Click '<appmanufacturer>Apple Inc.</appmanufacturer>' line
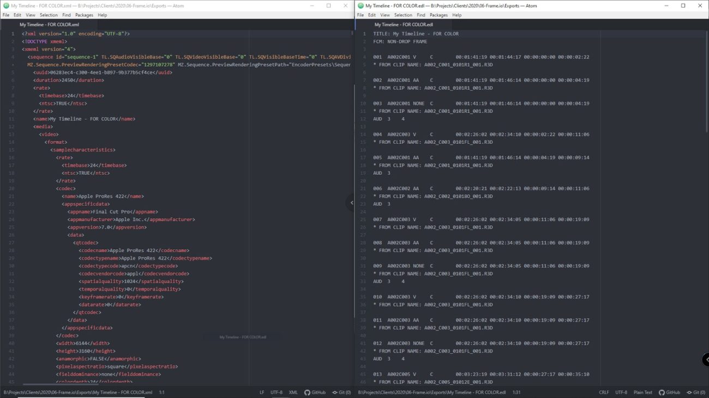Image resolution: width=709 pixels, height=398 pixels. click(x=131, y=219)
